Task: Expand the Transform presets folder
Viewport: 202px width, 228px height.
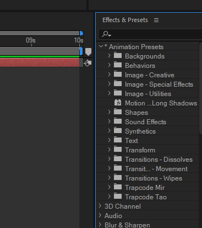Action: point(110,150)
